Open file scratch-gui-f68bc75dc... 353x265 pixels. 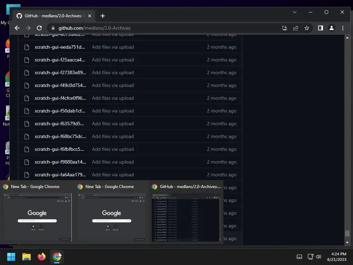(60, 136)
